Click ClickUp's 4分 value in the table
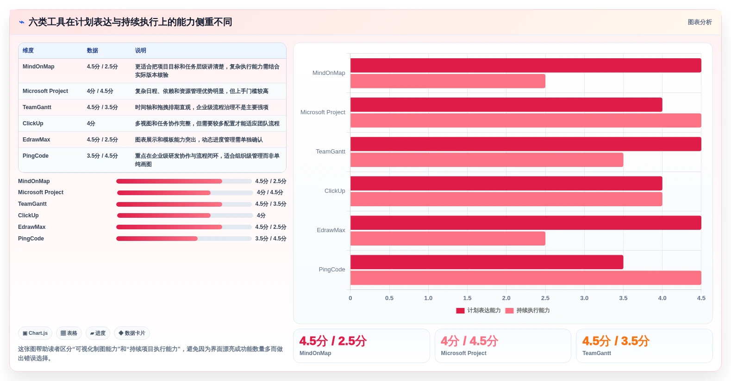731x381 pixels. 91,123
